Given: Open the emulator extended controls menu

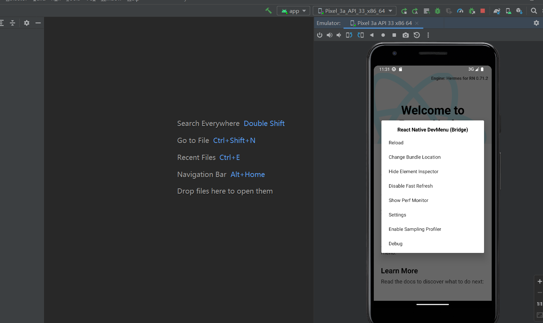Looking at the screenshot, I should 428,35.
